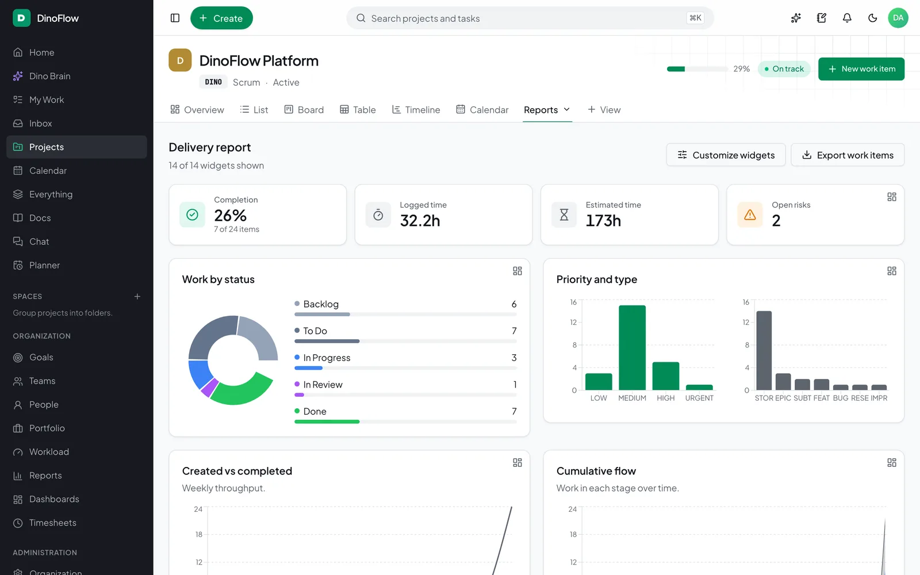Click the DINO project key badge

213,82
